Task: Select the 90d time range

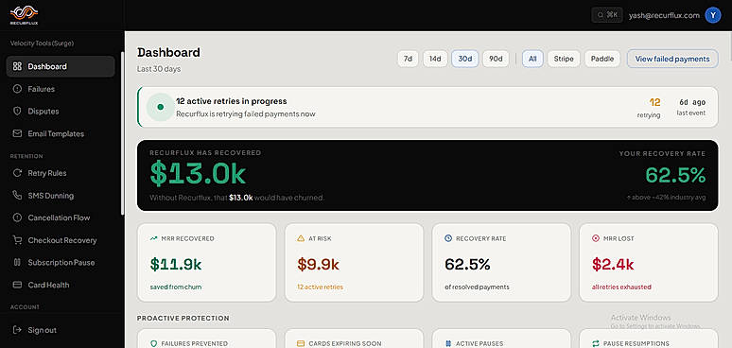Action: tap(496, 59)
